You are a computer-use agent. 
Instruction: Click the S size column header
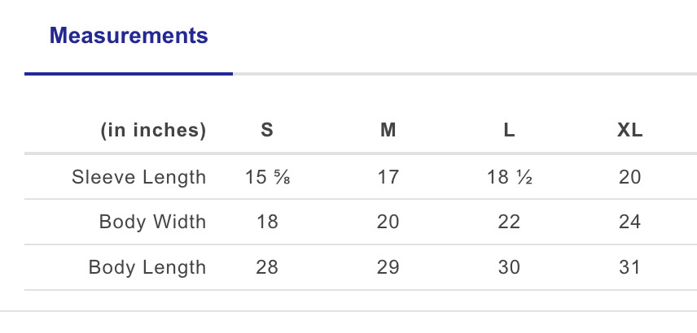(267, 131)
